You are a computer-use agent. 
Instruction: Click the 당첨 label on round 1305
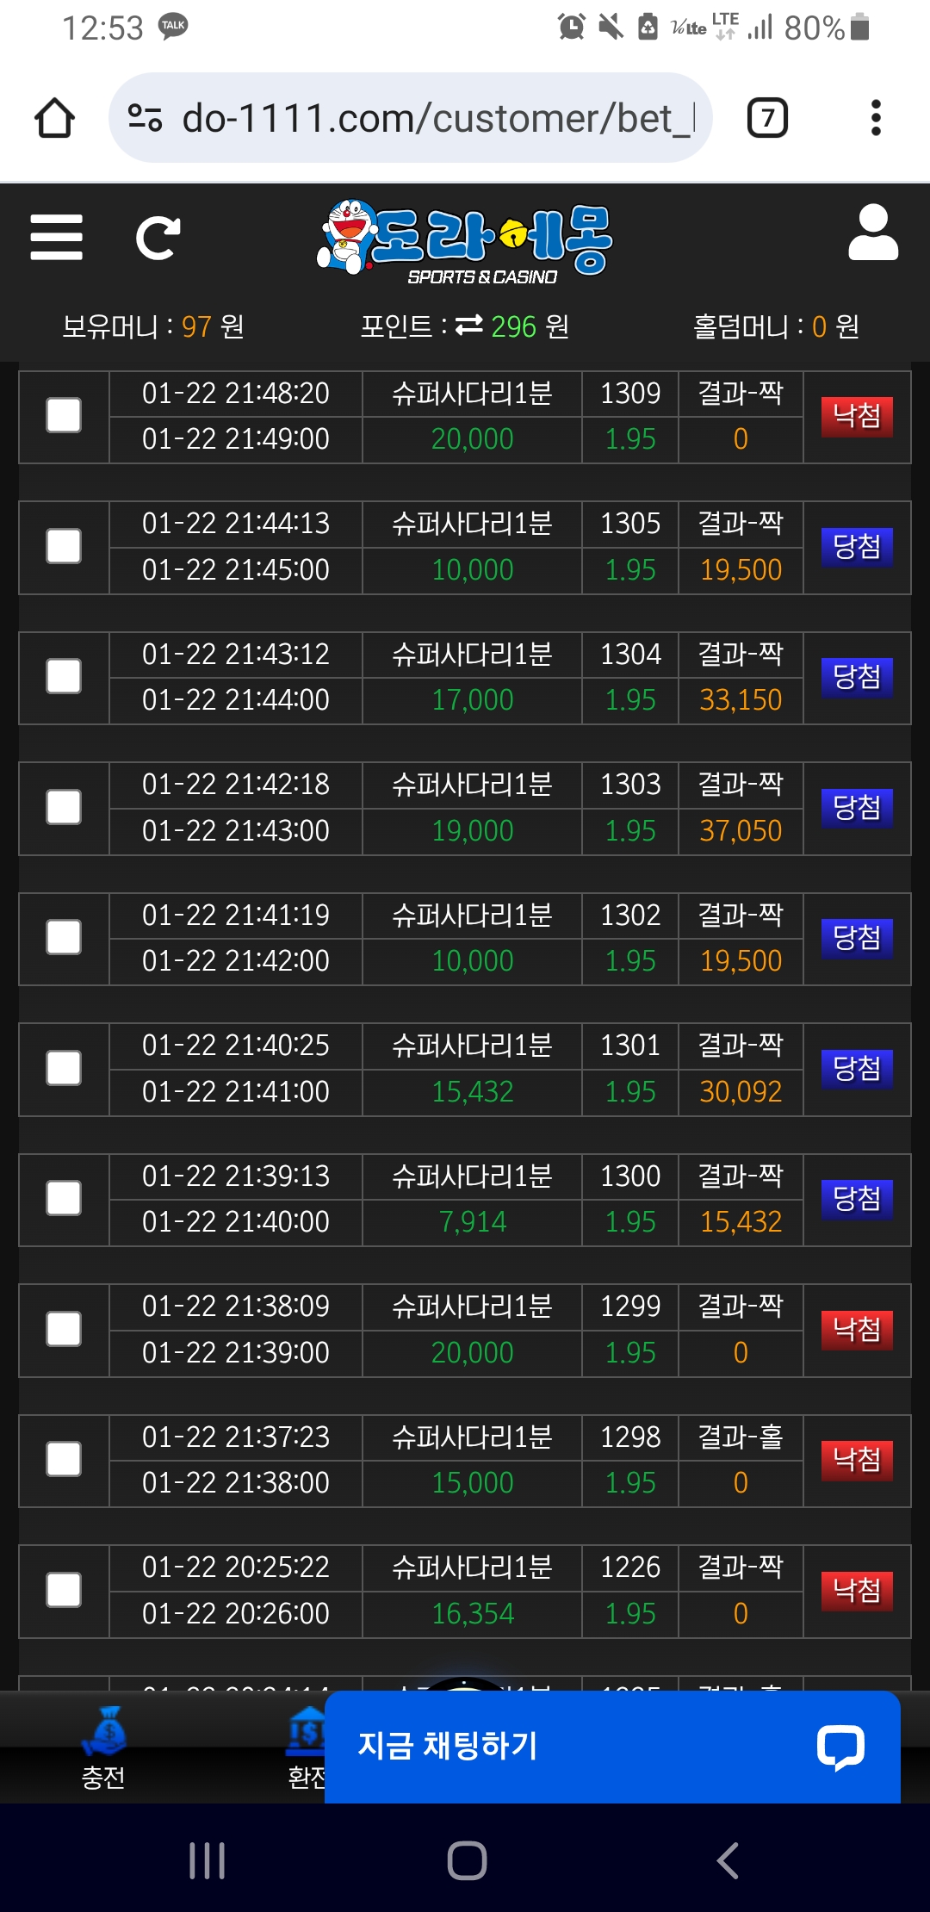pos(857,546)
